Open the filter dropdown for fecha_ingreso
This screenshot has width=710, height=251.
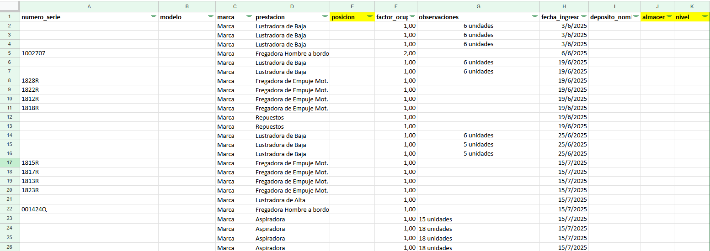583,17
